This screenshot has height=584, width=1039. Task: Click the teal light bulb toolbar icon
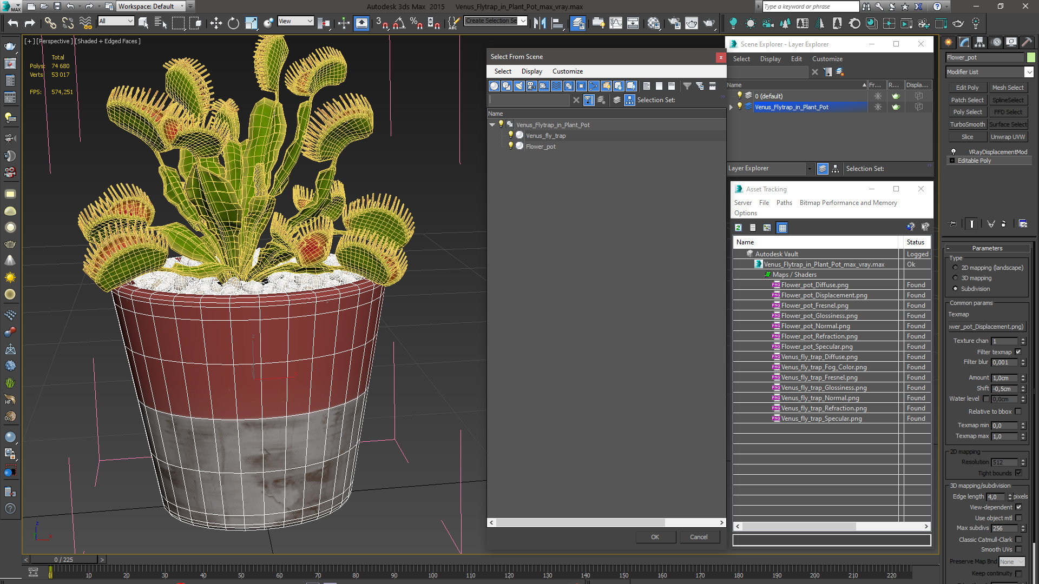(733, 23)
